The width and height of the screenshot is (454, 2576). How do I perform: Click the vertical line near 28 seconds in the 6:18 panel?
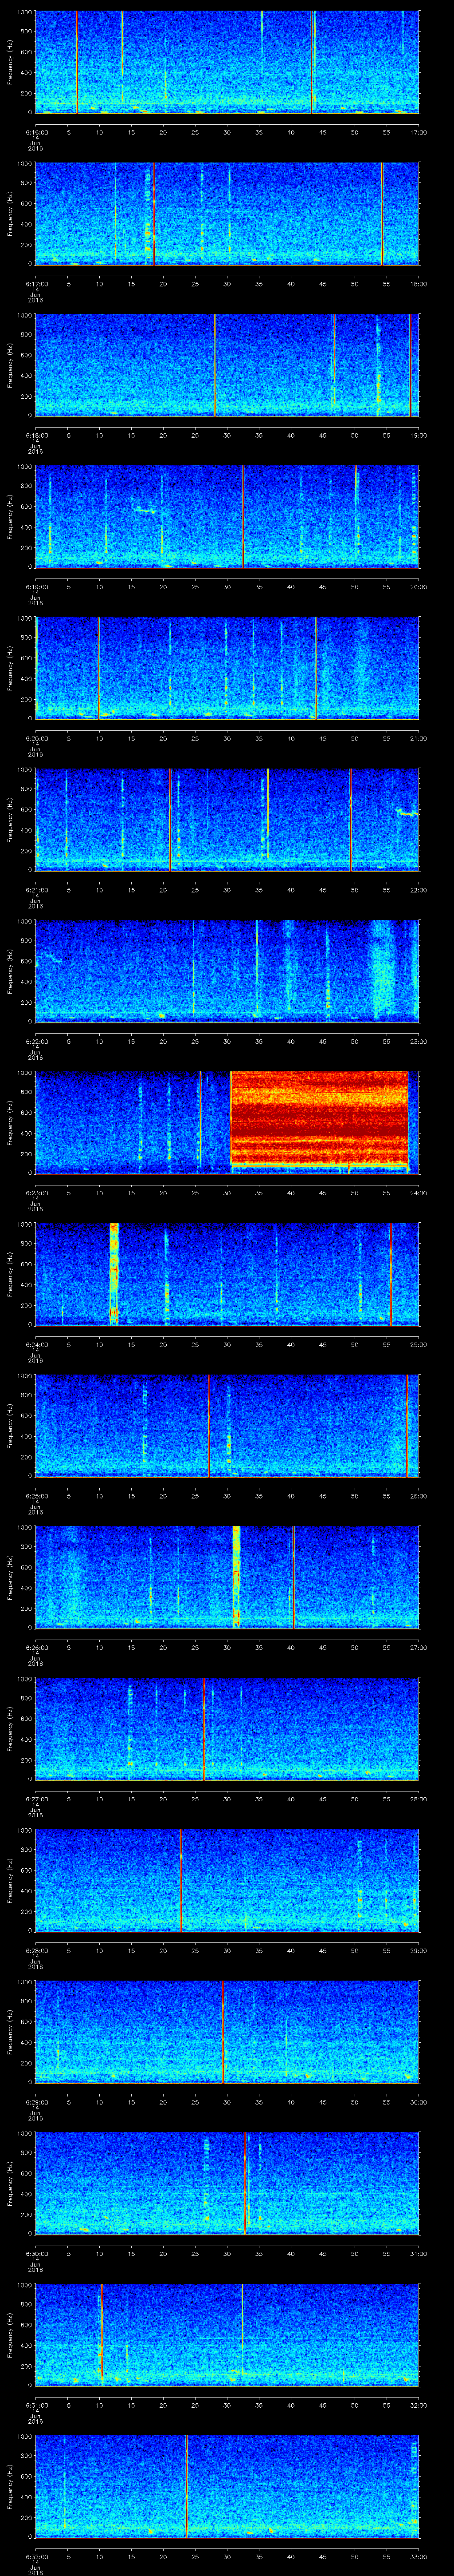(x=215, y=364)
